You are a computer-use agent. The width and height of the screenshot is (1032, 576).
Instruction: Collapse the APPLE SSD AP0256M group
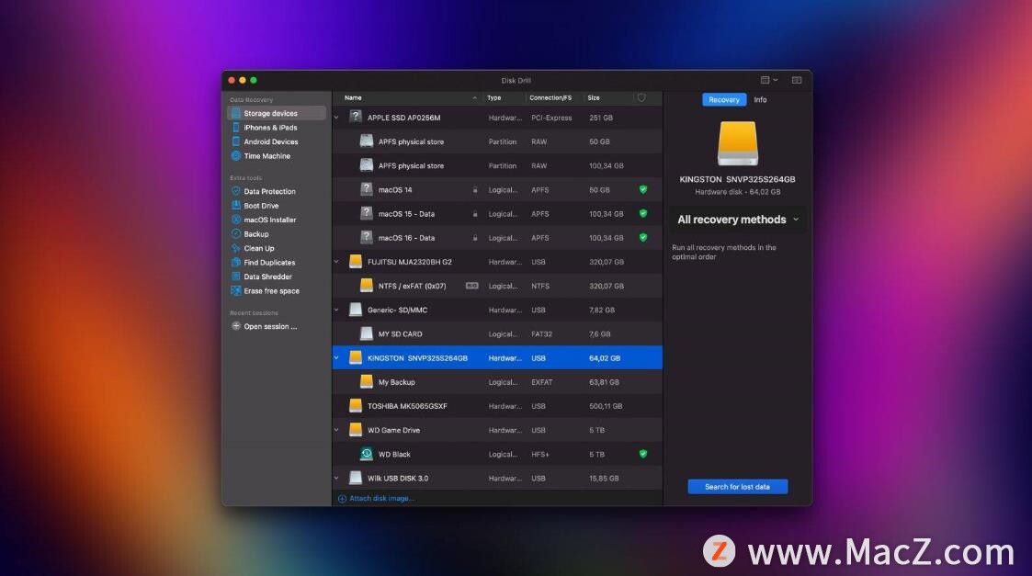click(337, 118)
